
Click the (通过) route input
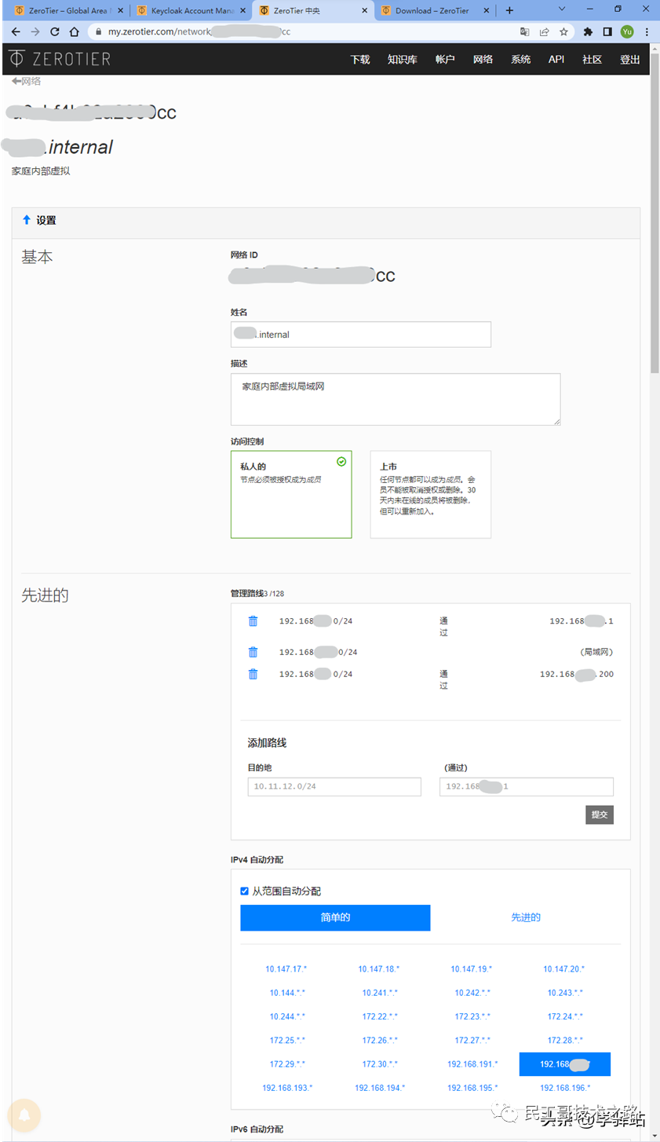[x=527, y=786]
